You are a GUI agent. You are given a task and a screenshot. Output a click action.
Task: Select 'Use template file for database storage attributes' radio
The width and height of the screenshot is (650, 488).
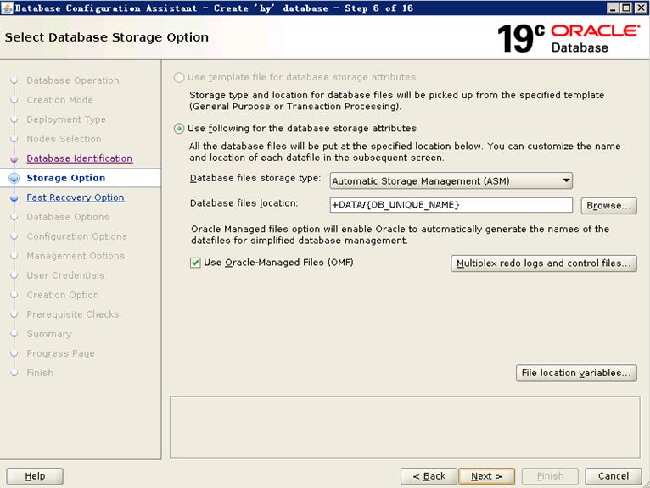click(x=179, y=77)
